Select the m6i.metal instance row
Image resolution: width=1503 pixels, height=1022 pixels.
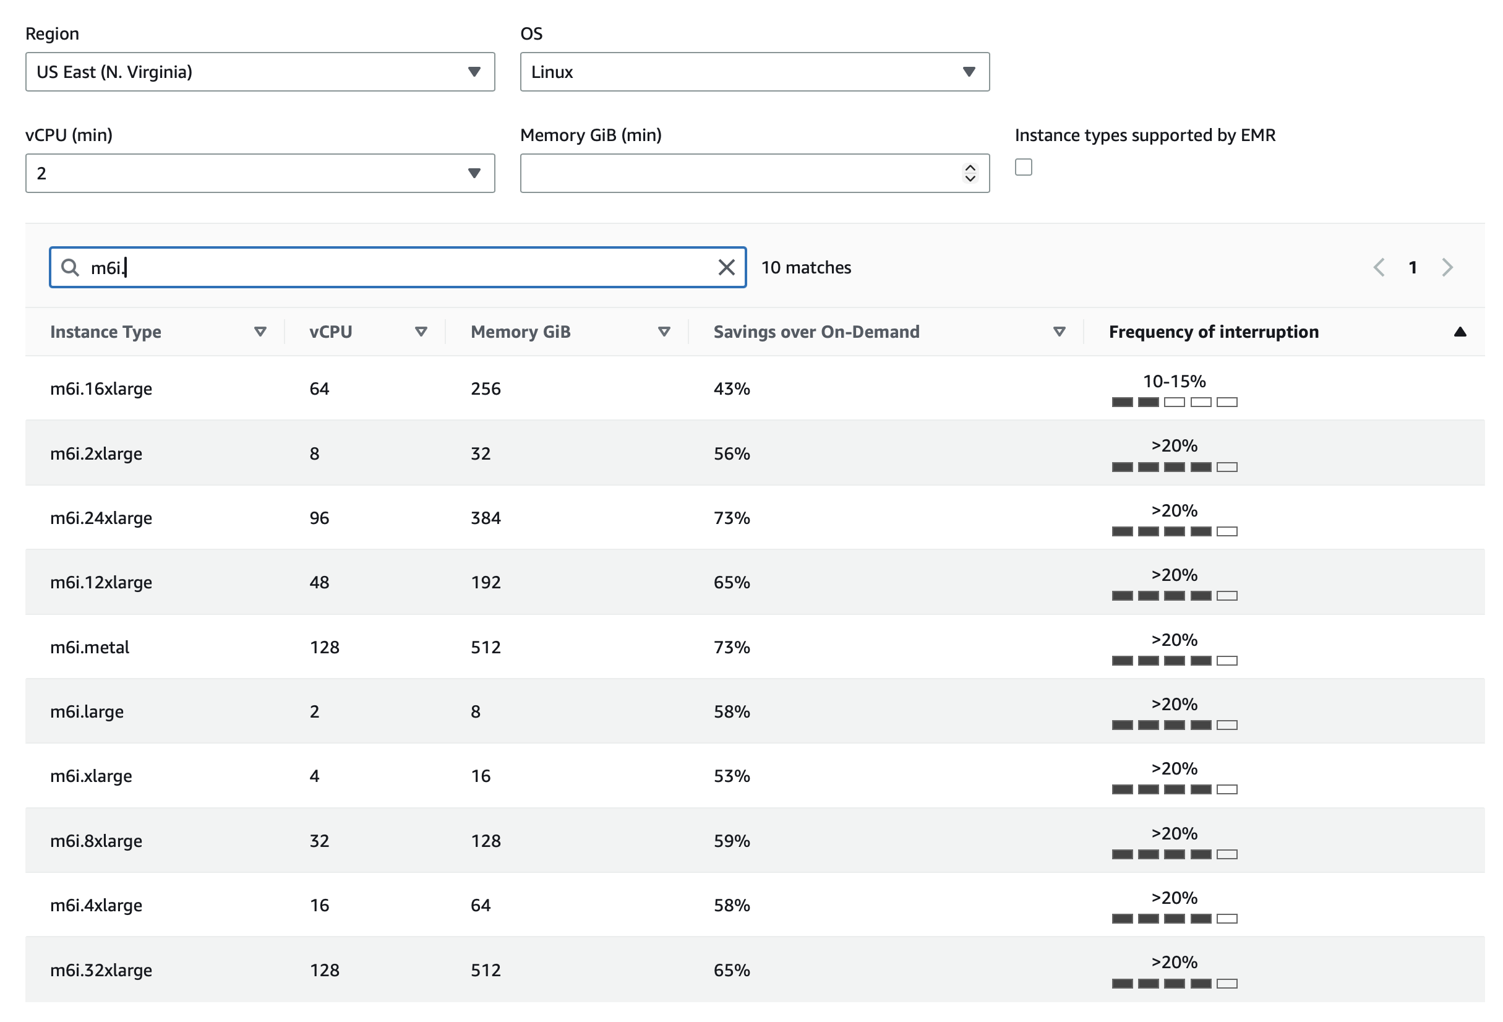[x=90, y=647]
